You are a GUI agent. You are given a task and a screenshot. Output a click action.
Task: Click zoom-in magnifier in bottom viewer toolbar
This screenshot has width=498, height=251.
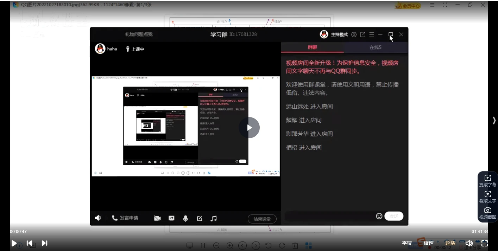[229, 245]
